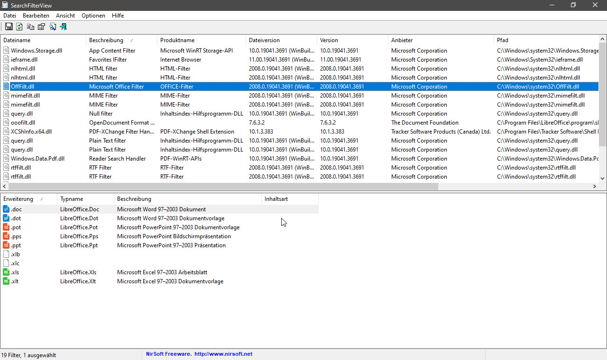
Task: Select the query.dll Null filter row
Action: (x=299, y=113)
